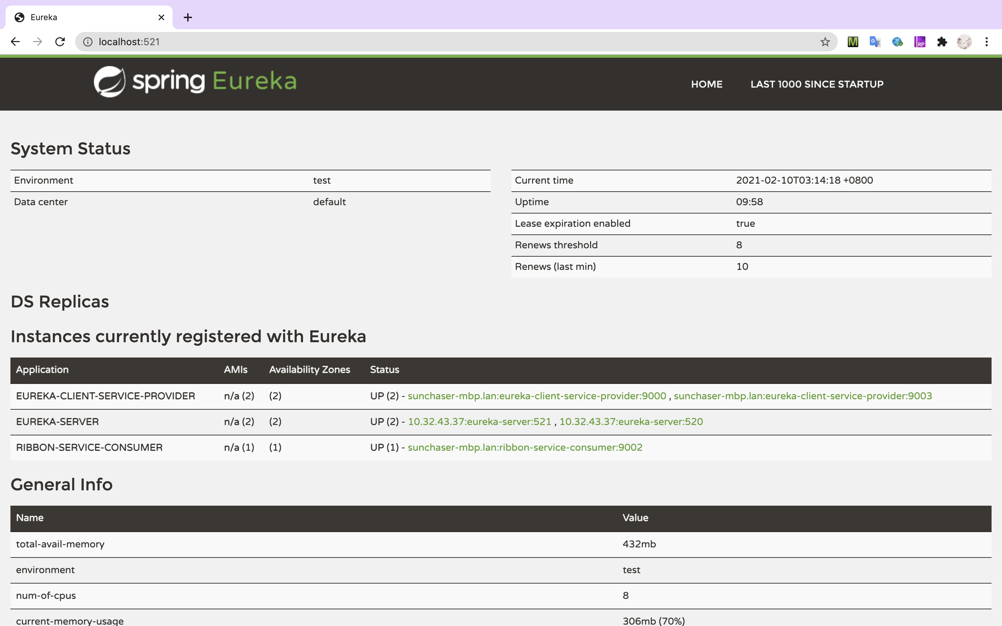The height and width of the screenshot is (626, 1002).
Task: Click the Name column header in General Info
Action: pyautogui.click(x=29, y=517)
